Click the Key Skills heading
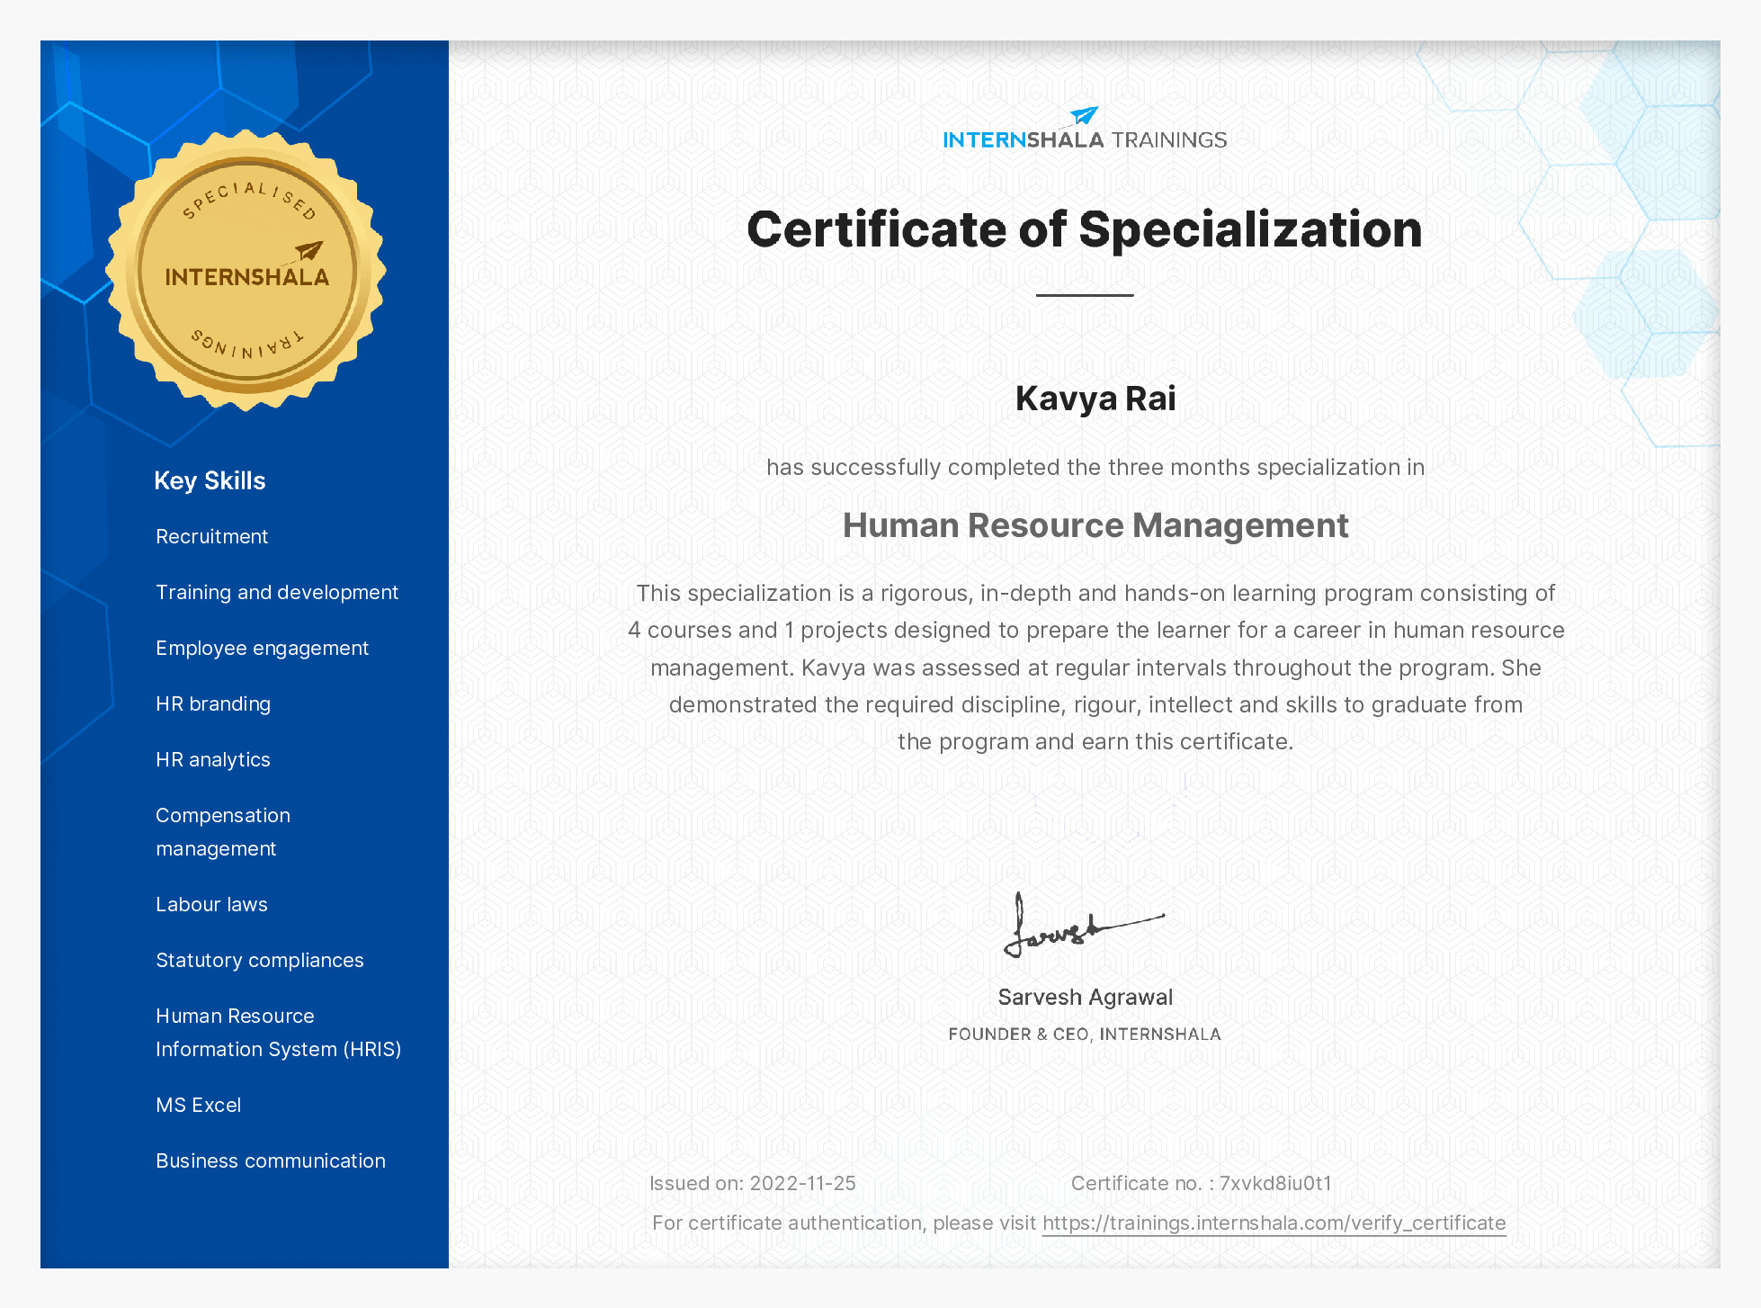Image resolution: width=1761 pixels, height=1308 pixels. 209,480
